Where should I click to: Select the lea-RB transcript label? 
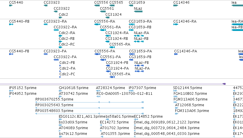pyautogui.click(x=237, y=27)
